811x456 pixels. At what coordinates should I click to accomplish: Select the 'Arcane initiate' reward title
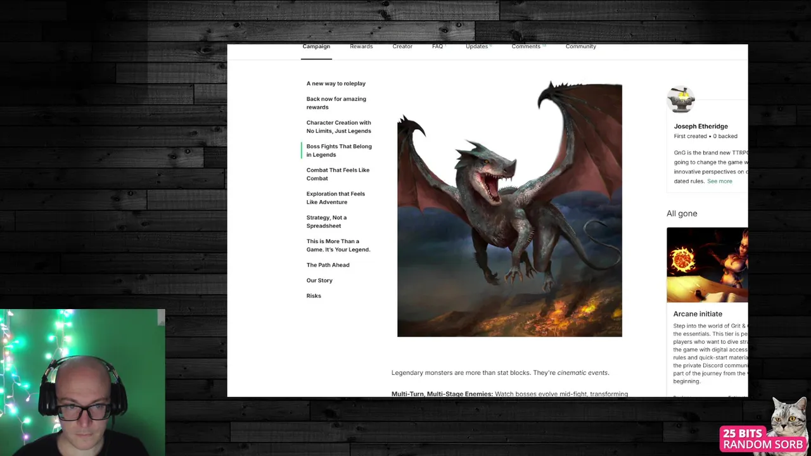point(698,313)
